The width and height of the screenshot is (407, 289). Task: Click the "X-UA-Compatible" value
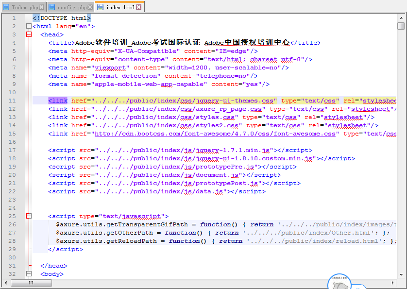(x=147, y=51)
